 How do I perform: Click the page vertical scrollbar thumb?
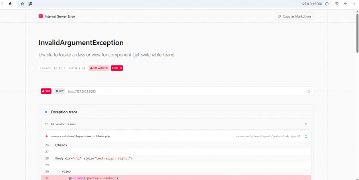pos(357,32)
